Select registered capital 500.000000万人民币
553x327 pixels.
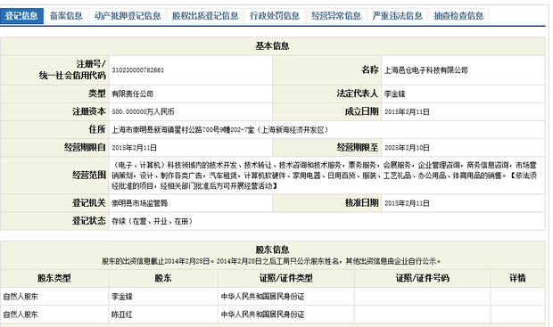144,112
